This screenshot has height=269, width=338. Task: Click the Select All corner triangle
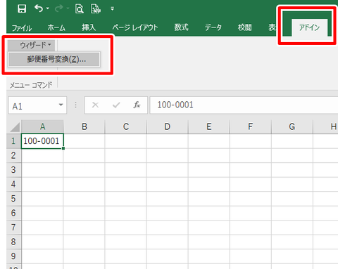point(15,127)
